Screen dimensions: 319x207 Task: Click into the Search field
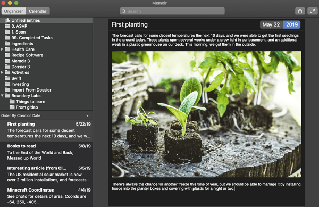[172, 11]
